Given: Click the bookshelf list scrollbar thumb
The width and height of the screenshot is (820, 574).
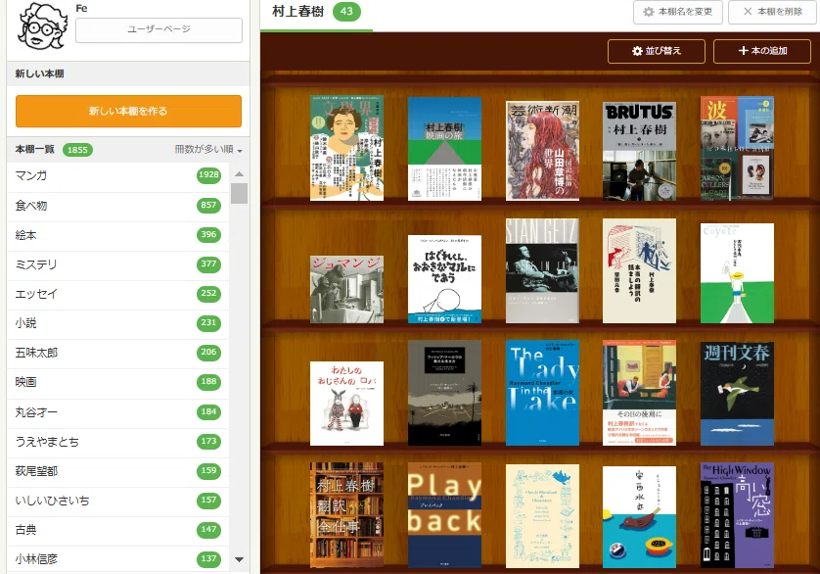Looking at the screenshot, I should click(239, 193).
